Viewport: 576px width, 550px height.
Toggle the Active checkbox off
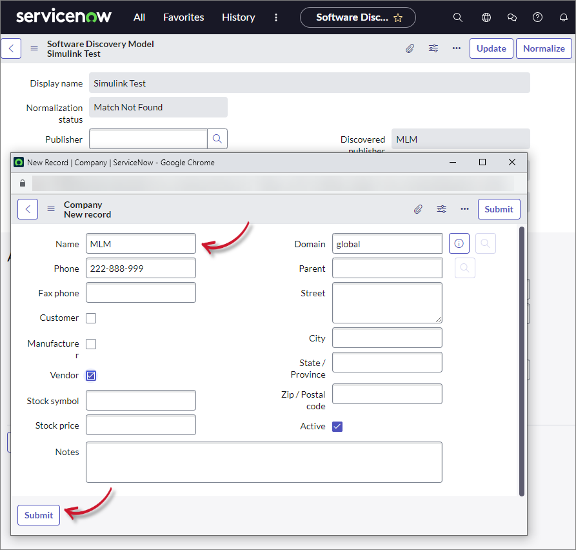coord(337,426)
